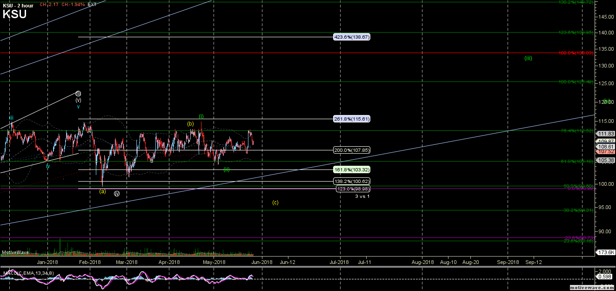Image resolution: width=616 pixels, height=291 pixels.
Task: Click the Sep-2018 date axis label
Action: 508,262
